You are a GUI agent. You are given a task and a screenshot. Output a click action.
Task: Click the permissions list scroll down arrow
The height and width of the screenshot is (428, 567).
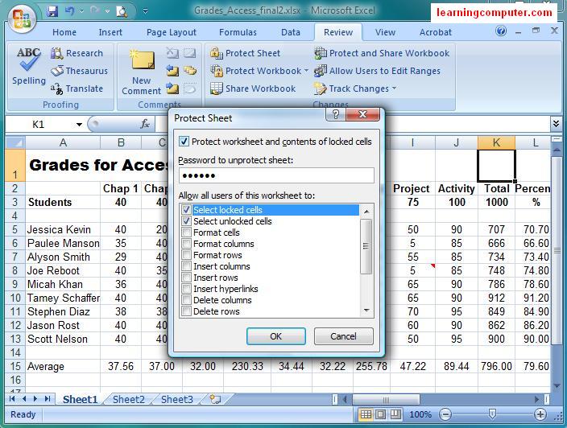(366, 311)
